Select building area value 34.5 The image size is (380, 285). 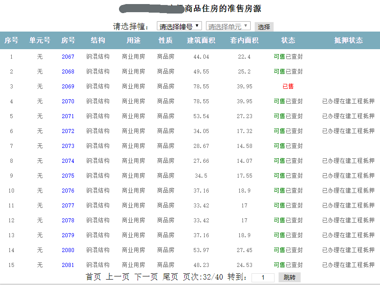[x=201, y=176]
